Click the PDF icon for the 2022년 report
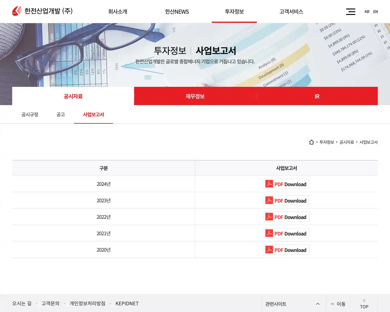The height and width of the screenshot is (312, 390). pyautogui.click(x=269, y=217)
